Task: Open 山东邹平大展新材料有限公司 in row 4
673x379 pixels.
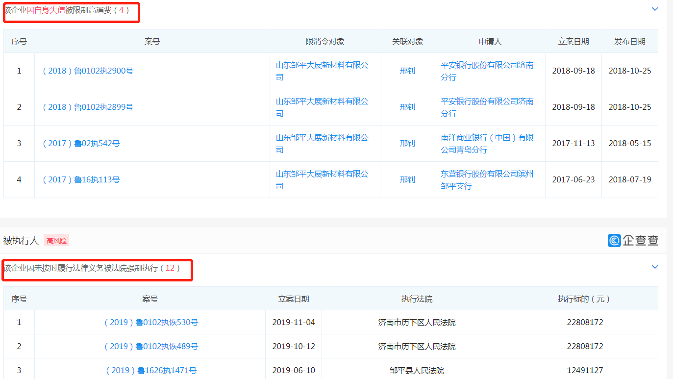Action: (x=322, y=179)
